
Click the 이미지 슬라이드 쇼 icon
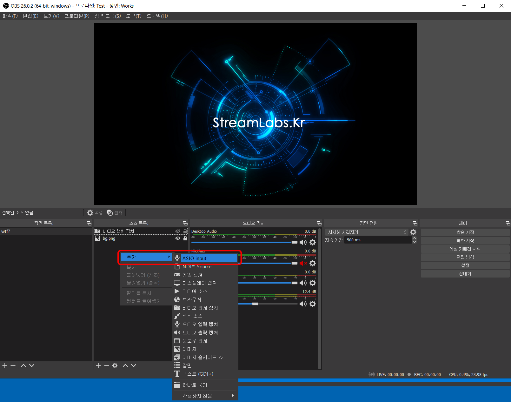pos(177,357)
